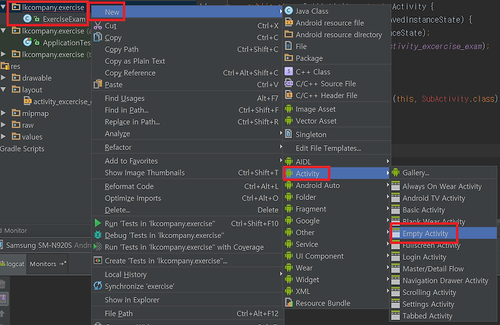500x325 pixels.
Task: Choose Scrolling Activity template
Action: point(443,292)
